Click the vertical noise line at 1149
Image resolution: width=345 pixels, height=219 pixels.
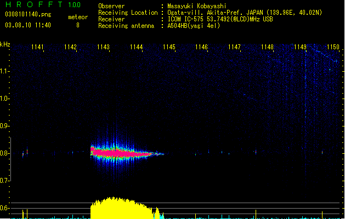(x=306, y=121)
